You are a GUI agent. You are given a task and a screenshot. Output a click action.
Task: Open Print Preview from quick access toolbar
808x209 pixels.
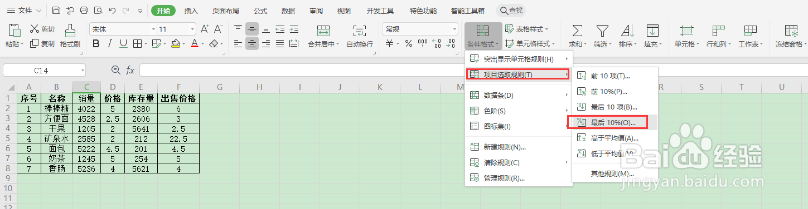pos(98,10)
